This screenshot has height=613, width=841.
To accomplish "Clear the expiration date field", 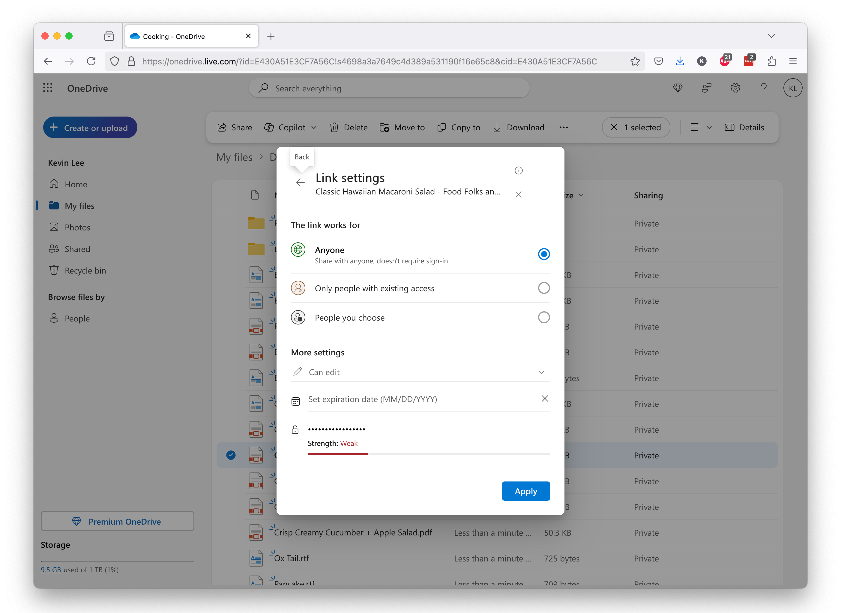I will click(x=545, y=398).
